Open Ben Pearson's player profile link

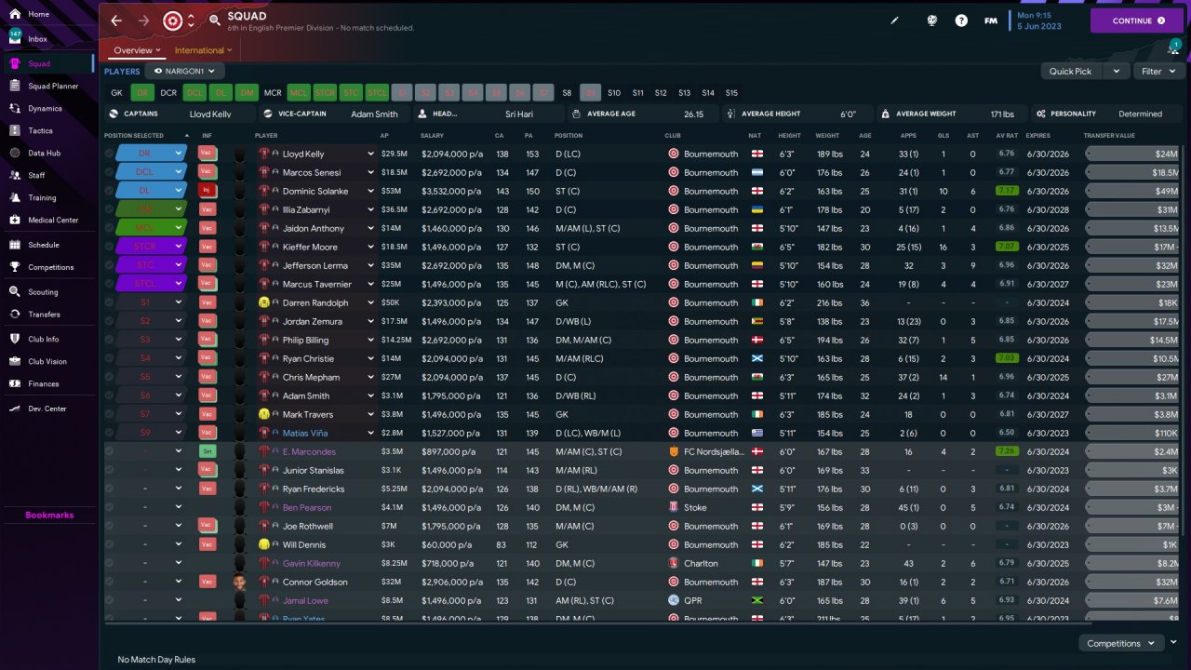coord(306,507)
